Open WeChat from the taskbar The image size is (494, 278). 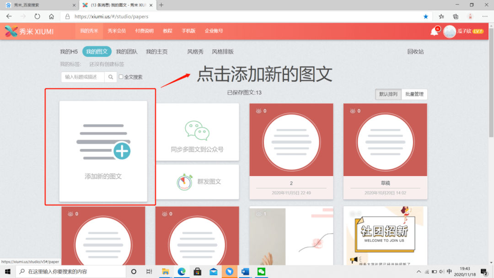tap(261, 272)
